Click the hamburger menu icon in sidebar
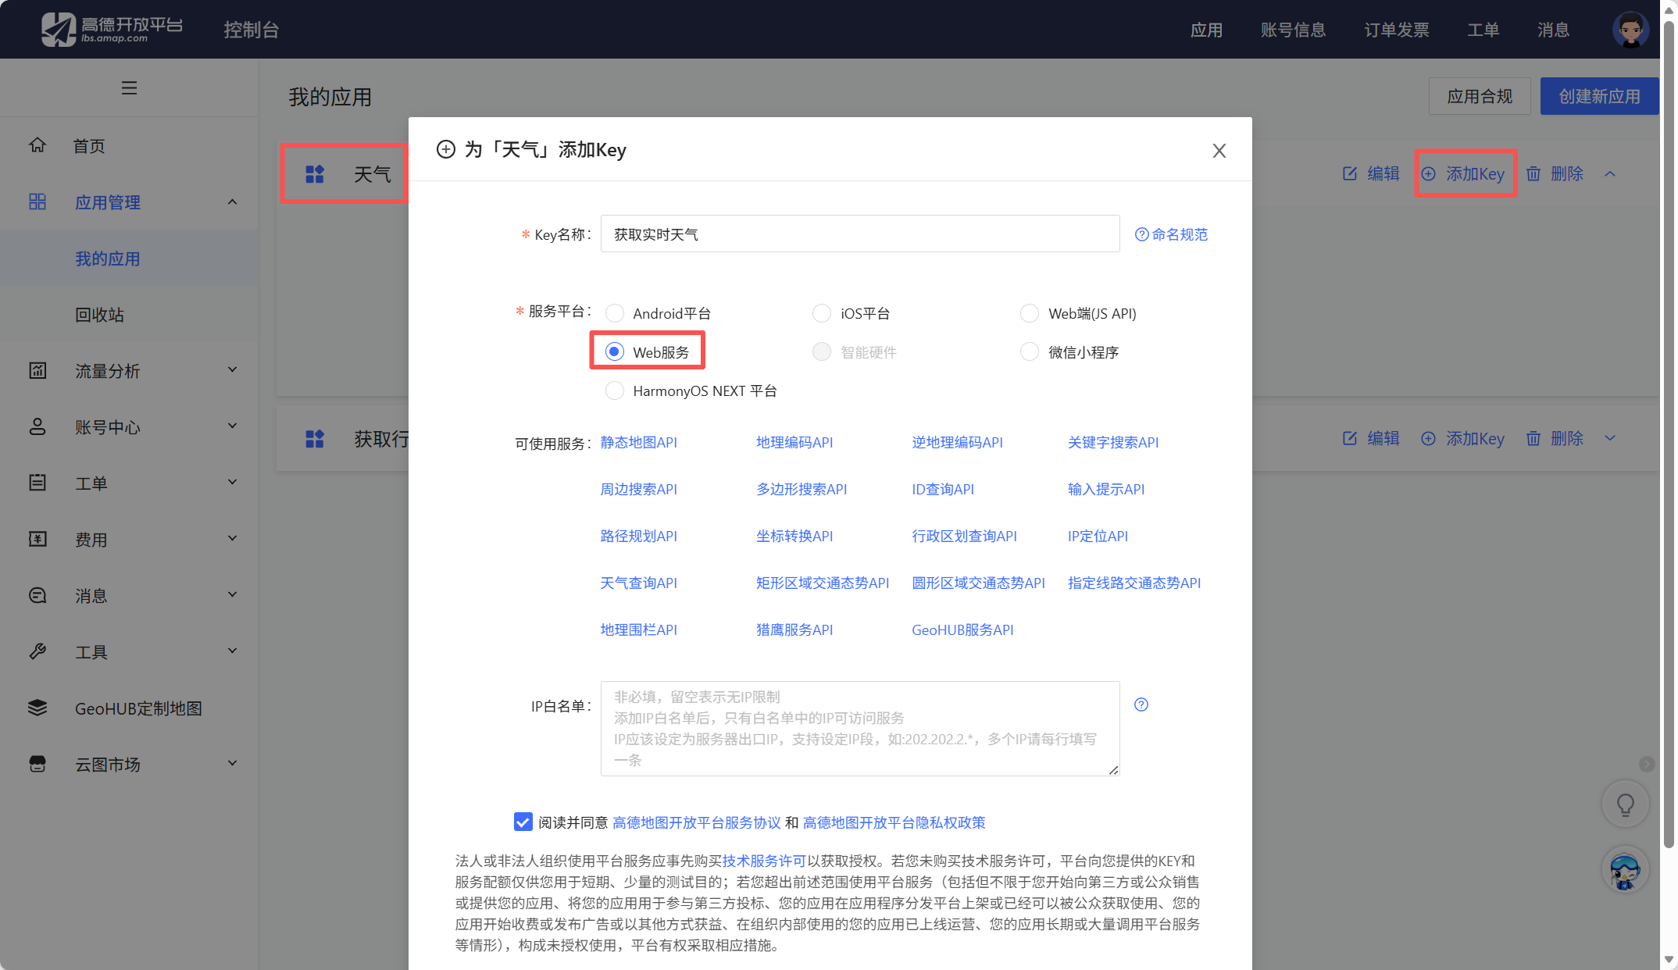 tap(129, 88)
